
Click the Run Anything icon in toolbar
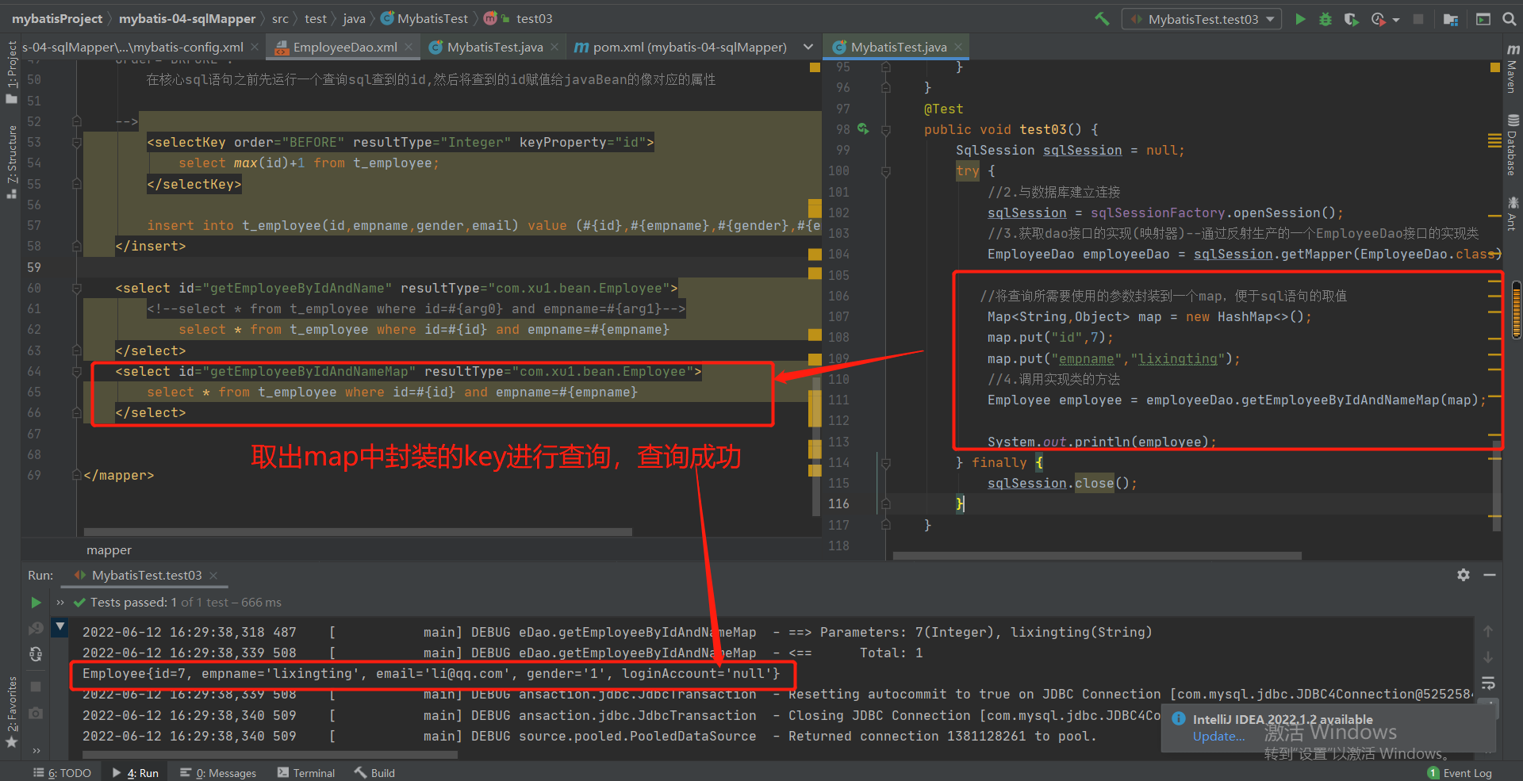coord(1483,19)
